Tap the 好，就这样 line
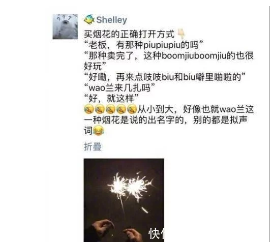The image size is (272, 242). point(111,99)
